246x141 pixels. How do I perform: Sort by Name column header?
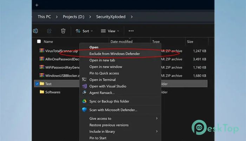[x=48, y=42]
